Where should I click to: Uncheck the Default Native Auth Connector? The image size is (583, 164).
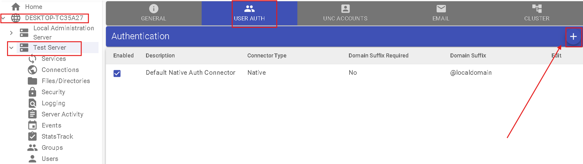click(x=117, y=73)
